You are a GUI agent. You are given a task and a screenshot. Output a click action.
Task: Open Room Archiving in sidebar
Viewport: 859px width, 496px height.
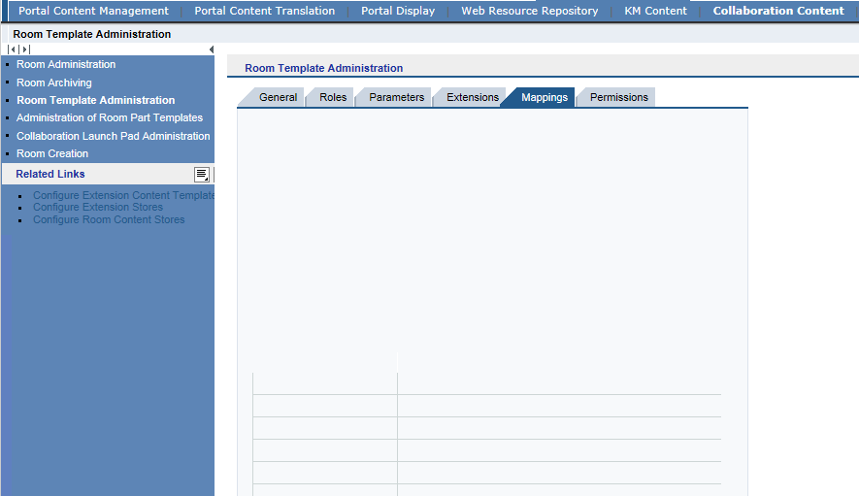(x=53, y=83)
